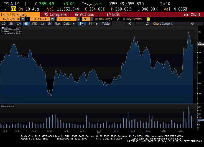Screen dimensions: 204x147
Task: Click the volume value 11,552,044
Action: click(x=68, y=9)
